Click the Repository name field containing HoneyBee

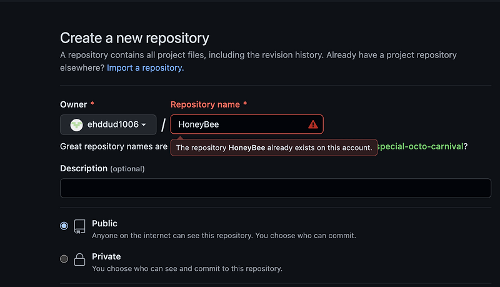pyautogui.click(x=247, y=124)
